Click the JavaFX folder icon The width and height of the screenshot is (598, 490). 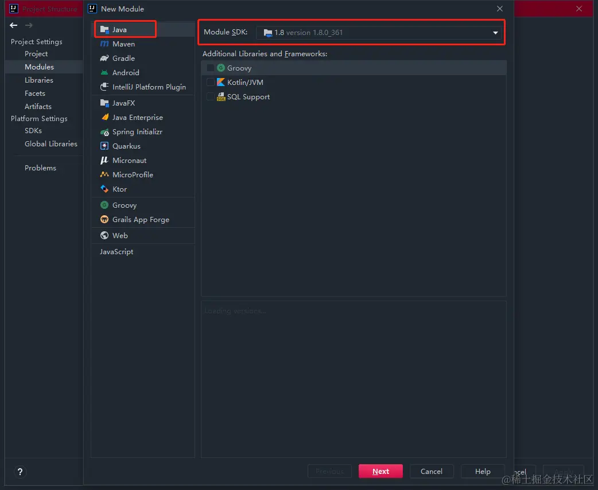(104, 103)
